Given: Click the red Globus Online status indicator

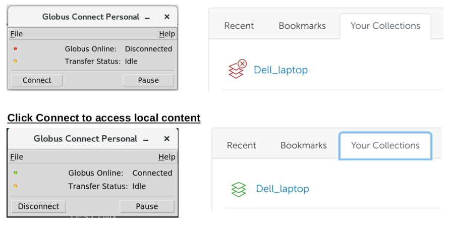Looking at the screenshot, I should point(15,49).
